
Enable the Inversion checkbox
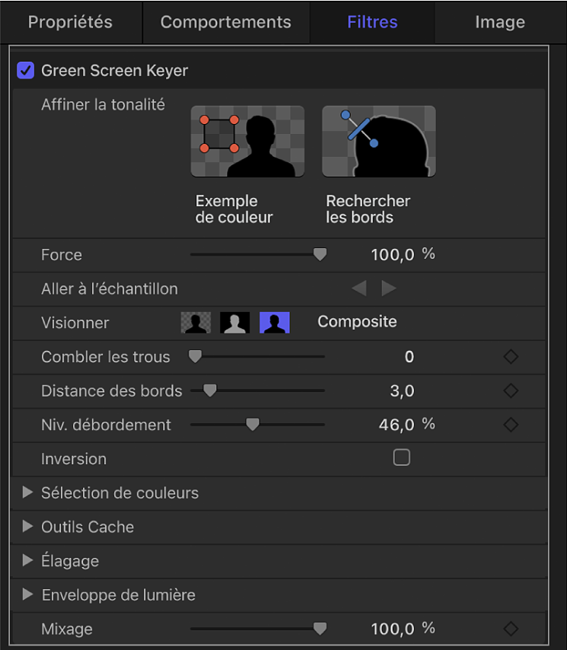coord(401,457)
